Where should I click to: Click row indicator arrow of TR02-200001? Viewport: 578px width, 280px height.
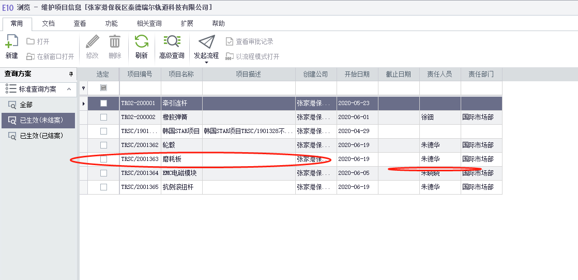point(84,104)
